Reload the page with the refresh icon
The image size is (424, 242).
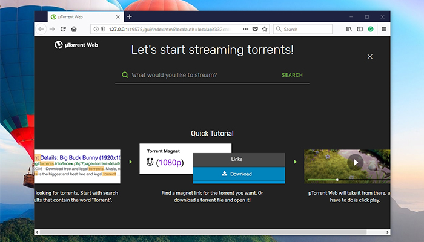63,29
